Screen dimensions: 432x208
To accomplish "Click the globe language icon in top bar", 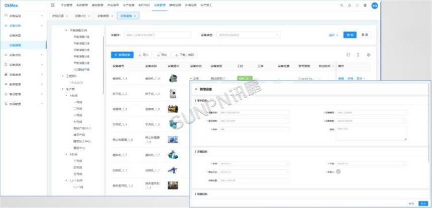I will pyautogui.click(x=365, y=5).
